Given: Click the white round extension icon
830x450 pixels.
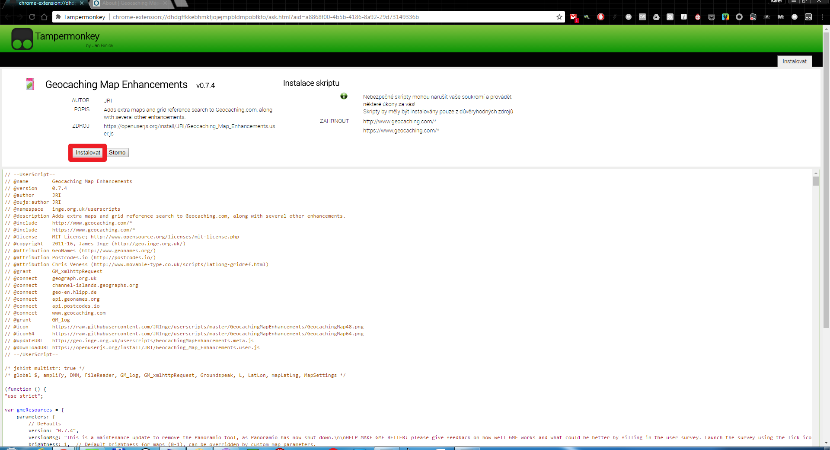Looking at the screenshot, I should tap(795, 17).
